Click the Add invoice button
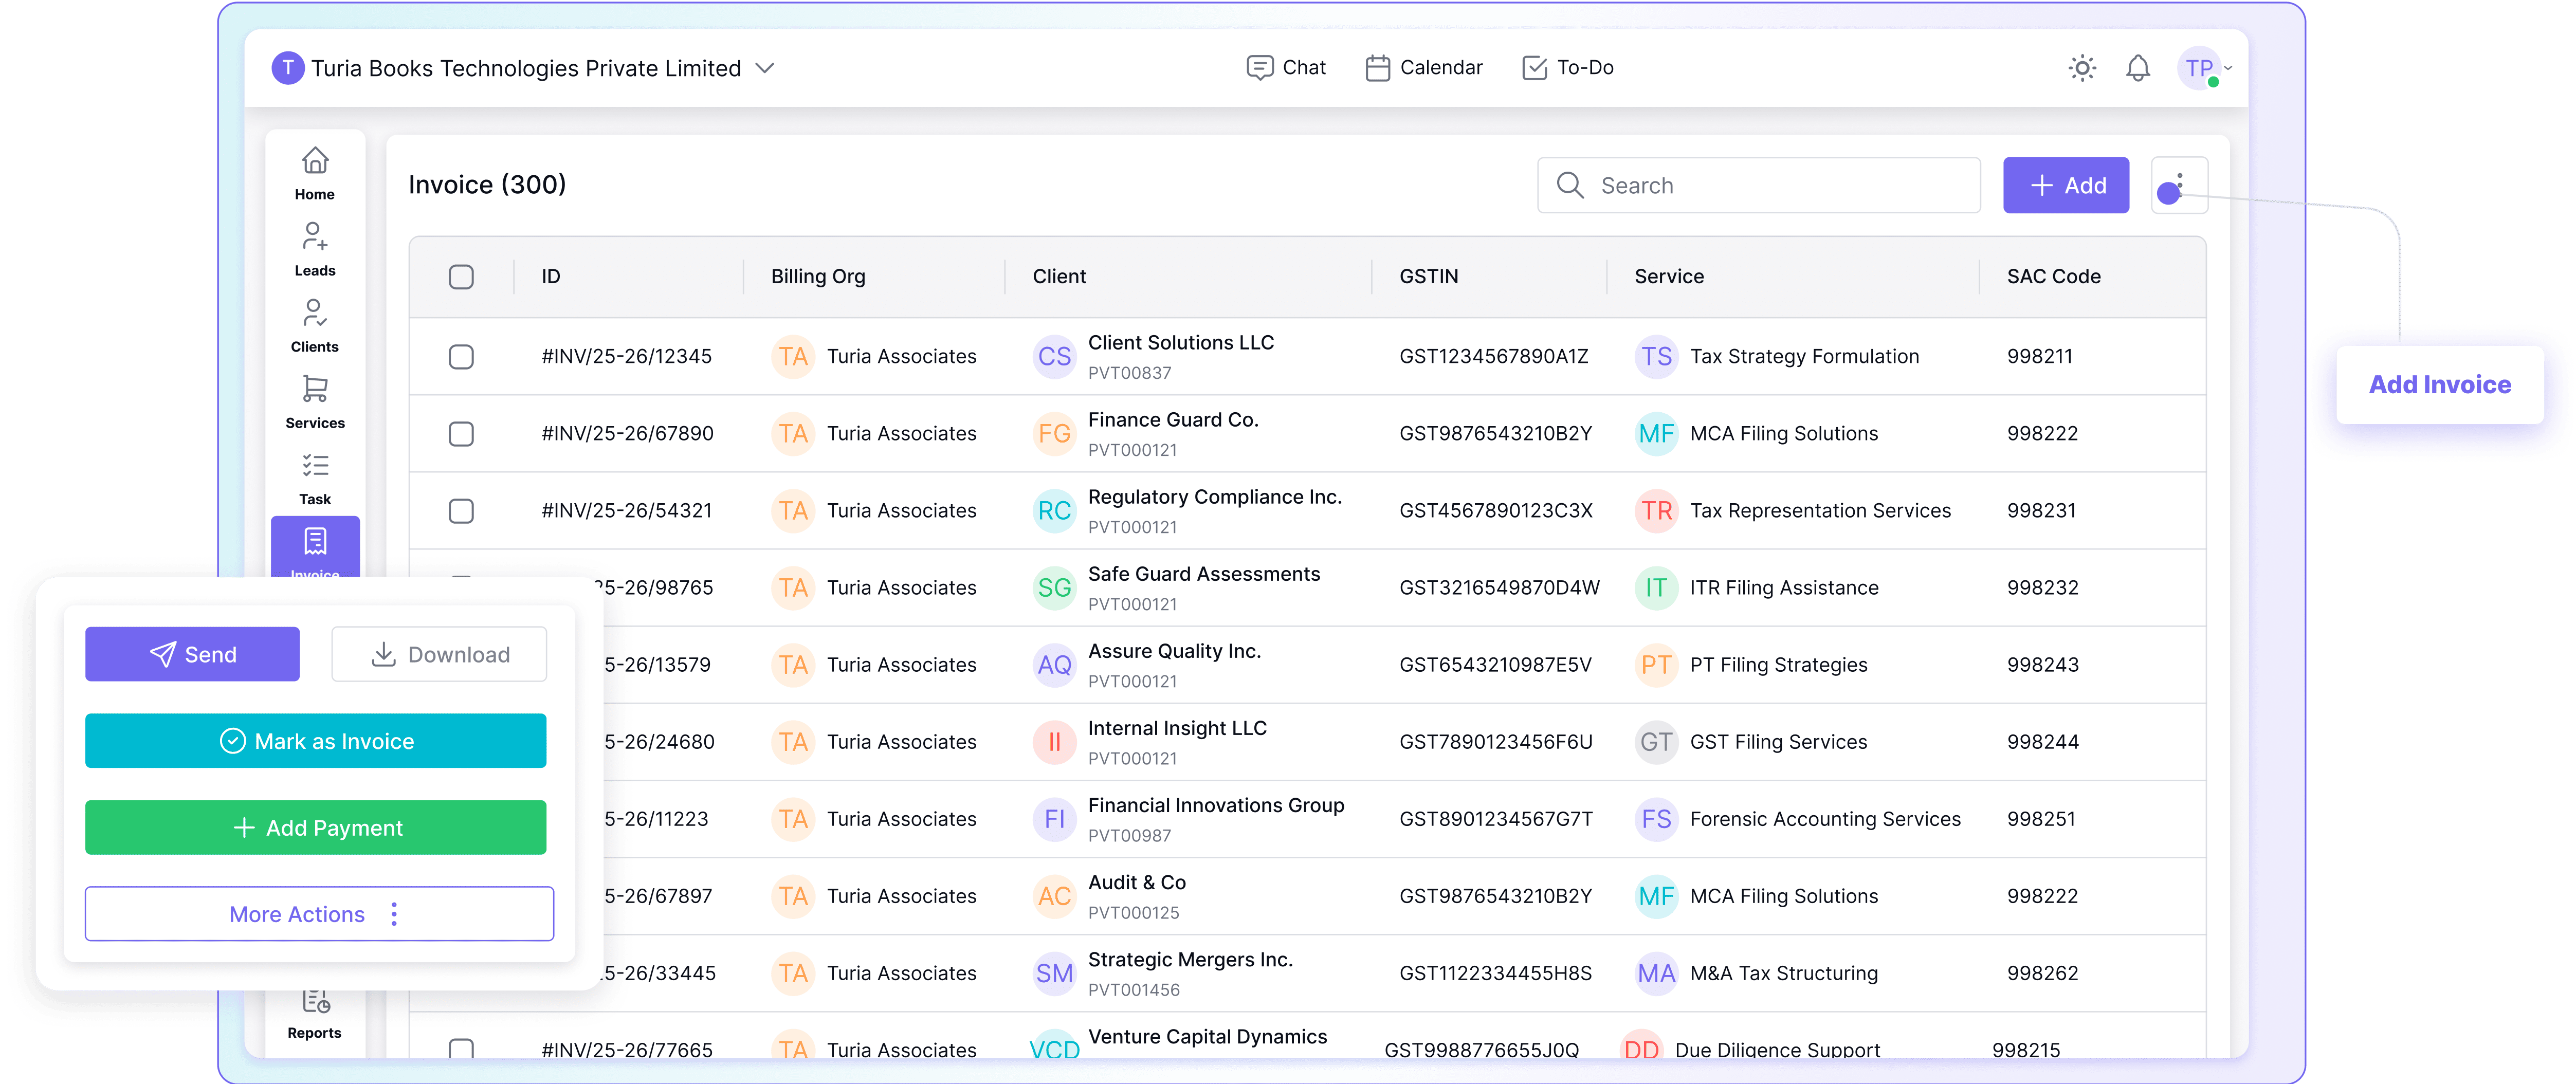The width and height of the screenshot is (2576, 1084). click(2066, 185)
